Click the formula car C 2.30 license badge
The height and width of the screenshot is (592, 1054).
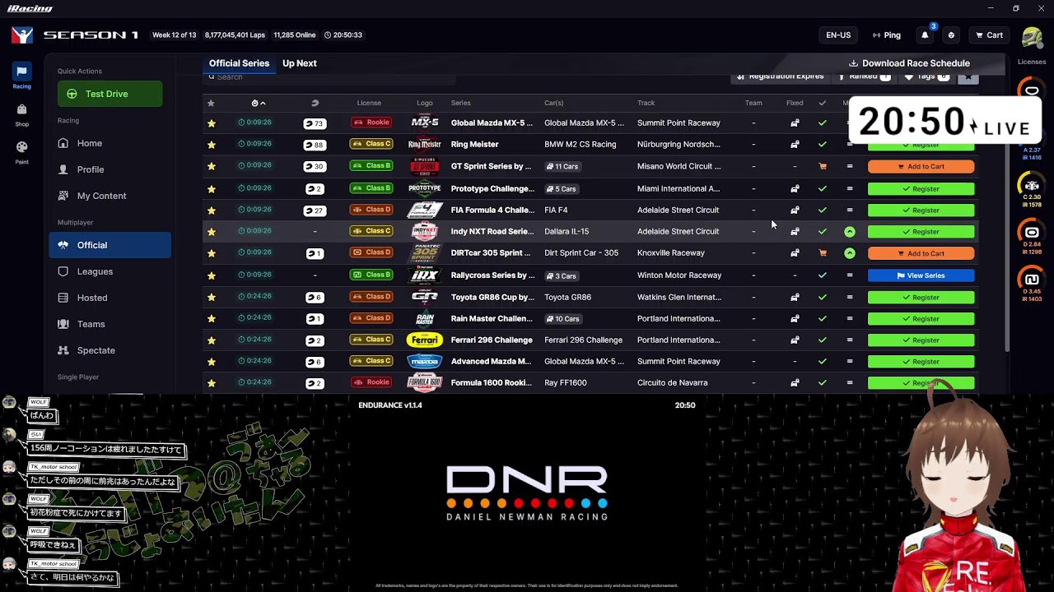point(1032,187)
